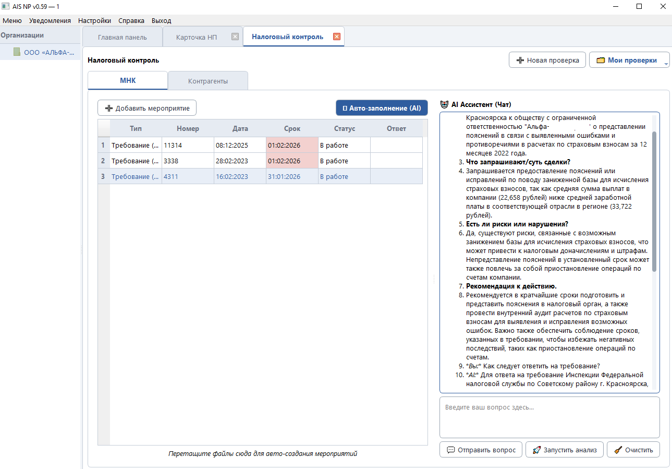Click the speech bubble Отправить вопрос icon
The width and height of the screenshot is (672, 469).
click(x=450, y=450)
